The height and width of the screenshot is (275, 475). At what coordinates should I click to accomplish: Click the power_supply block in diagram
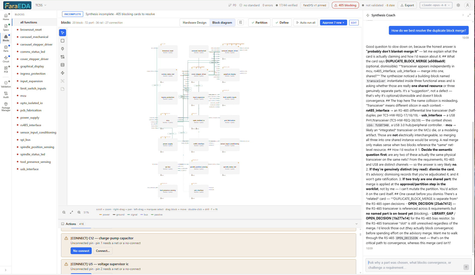click(168, 145)
